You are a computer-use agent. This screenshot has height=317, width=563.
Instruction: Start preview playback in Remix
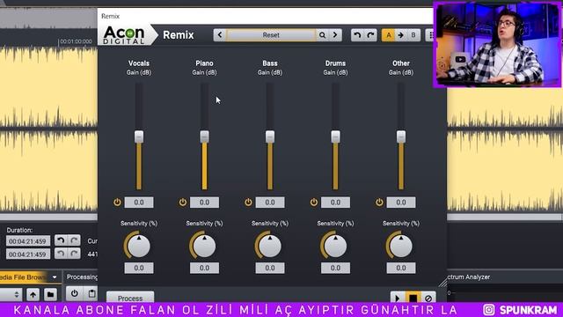tap(398, 298)
